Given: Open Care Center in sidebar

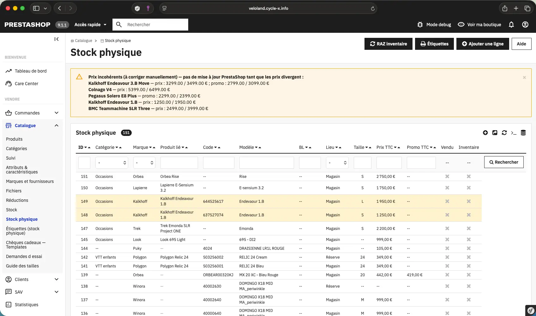Looking at the screenshot, I should (27, 84).
